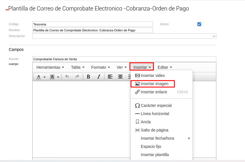Choose Carácter especial option
The width and height of the screenshot is (245, 162).
coord(162,105)
